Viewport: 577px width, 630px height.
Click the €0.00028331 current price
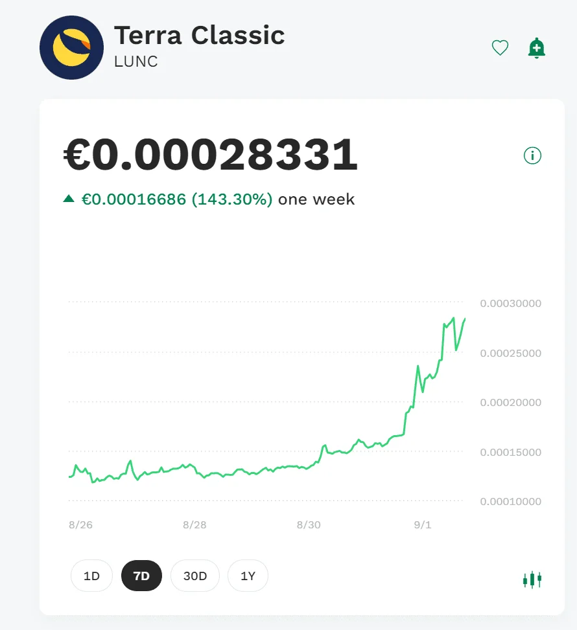pos(211,155)
